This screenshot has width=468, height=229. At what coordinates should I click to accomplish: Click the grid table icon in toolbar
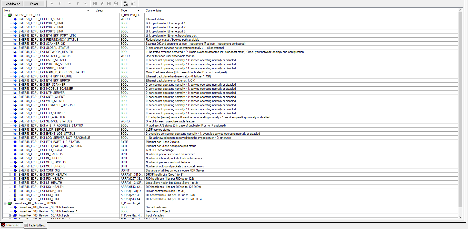(95, 4)
